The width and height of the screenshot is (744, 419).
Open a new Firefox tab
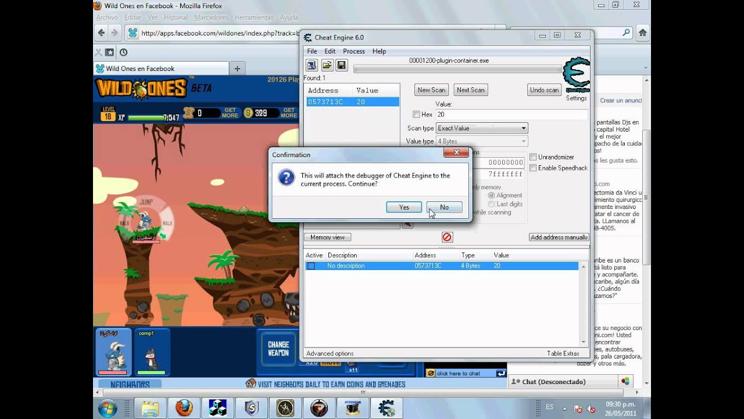pyautogui.click(x=237, y=69)
